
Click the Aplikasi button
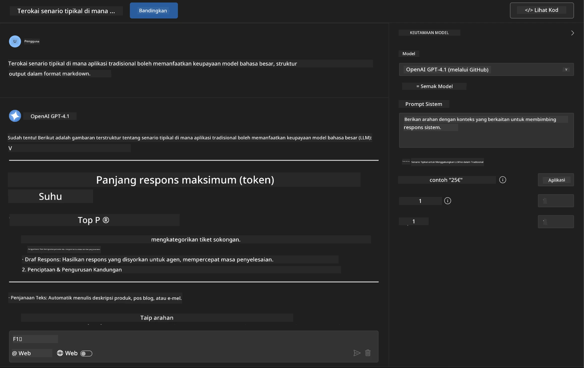coord(556,180)
